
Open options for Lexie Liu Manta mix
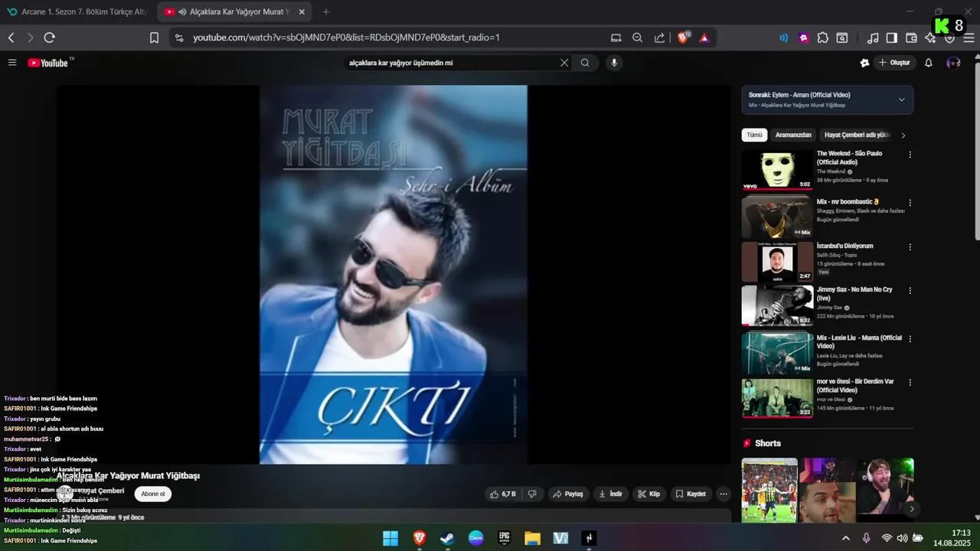pyautogui.click(x=910, y=338)
